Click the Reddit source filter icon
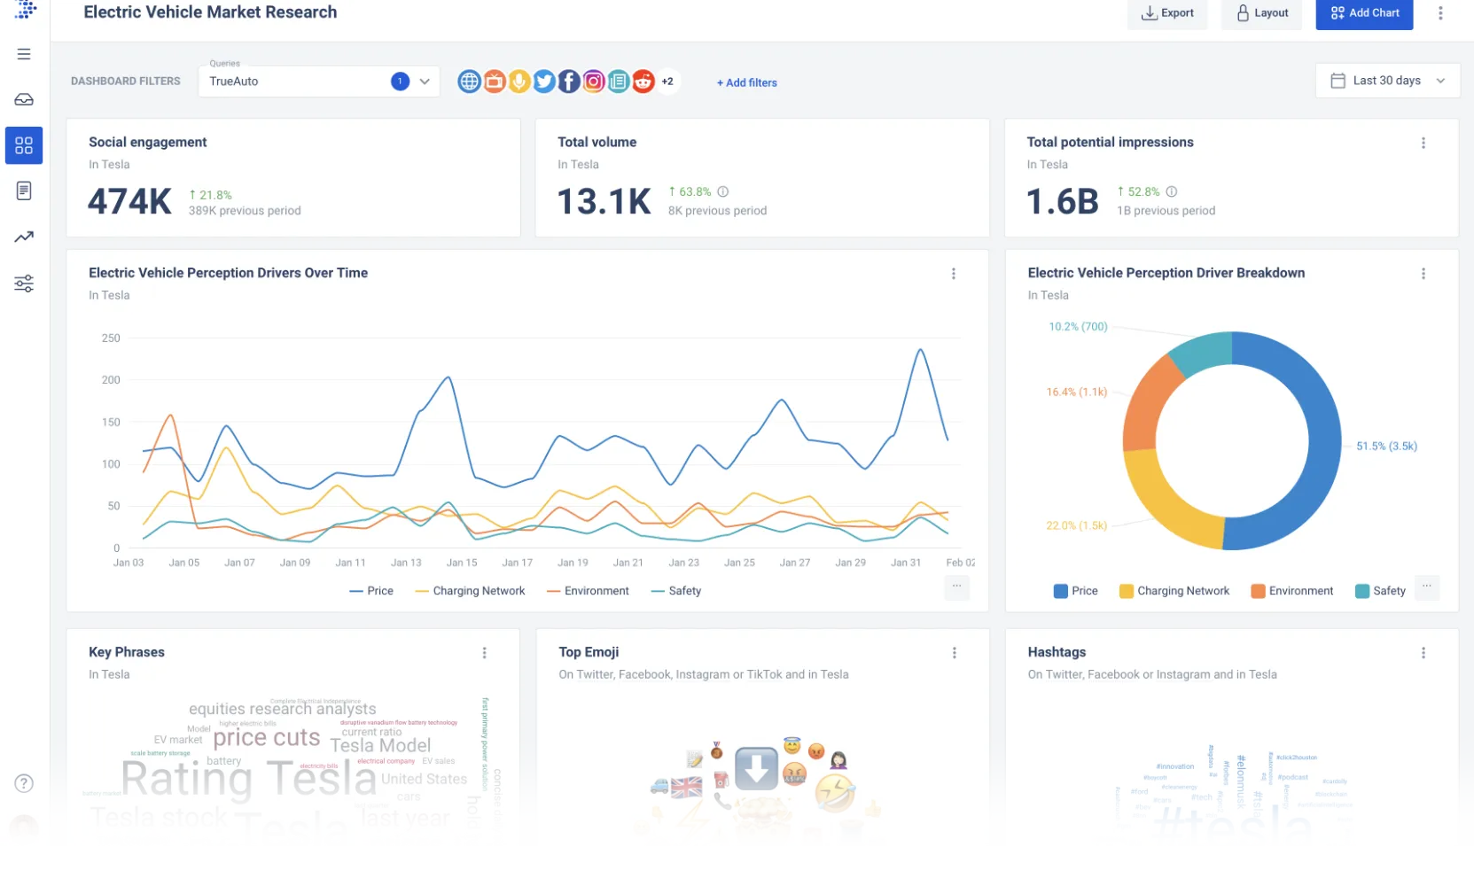The height and width of the screenshot is (886, 1474). click(x=643, y=82)
